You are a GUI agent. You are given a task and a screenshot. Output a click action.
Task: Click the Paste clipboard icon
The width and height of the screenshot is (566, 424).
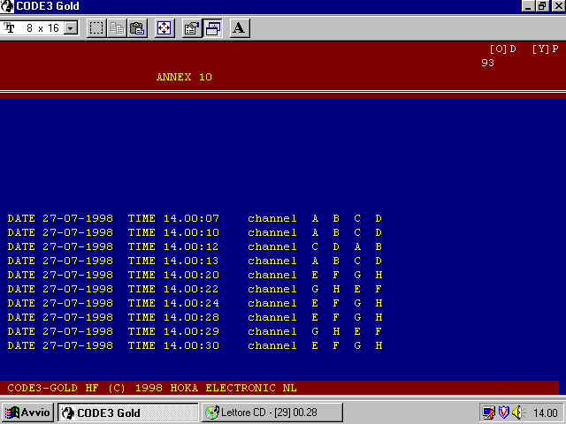tap(137, 28)
